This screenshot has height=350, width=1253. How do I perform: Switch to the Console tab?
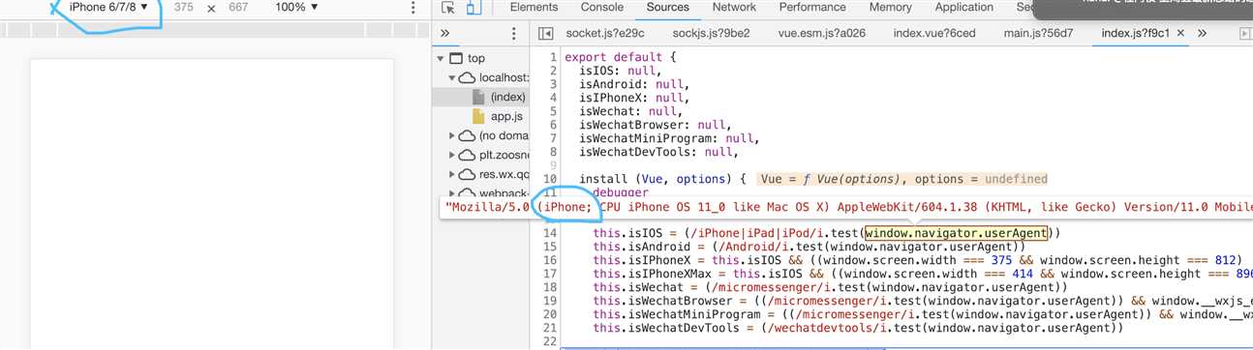[x=601, y=7]
